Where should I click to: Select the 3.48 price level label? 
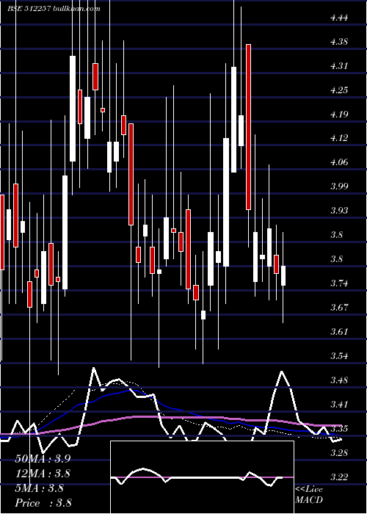339,380
